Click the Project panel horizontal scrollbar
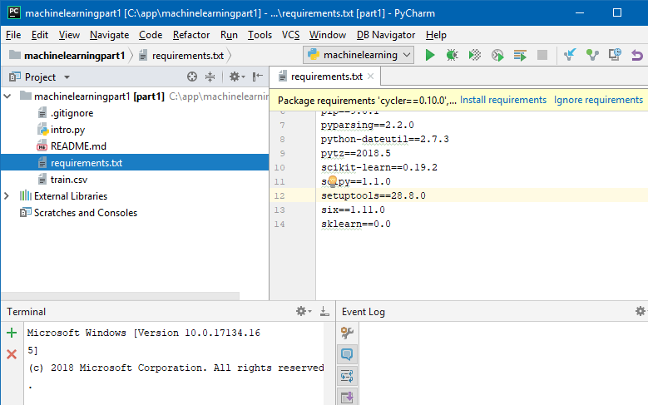The height and width of the screenshot is (405, 648). coord(120,296)
